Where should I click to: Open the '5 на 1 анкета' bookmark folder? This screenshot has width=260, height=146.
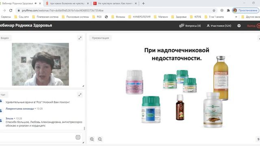pos(214,17)
